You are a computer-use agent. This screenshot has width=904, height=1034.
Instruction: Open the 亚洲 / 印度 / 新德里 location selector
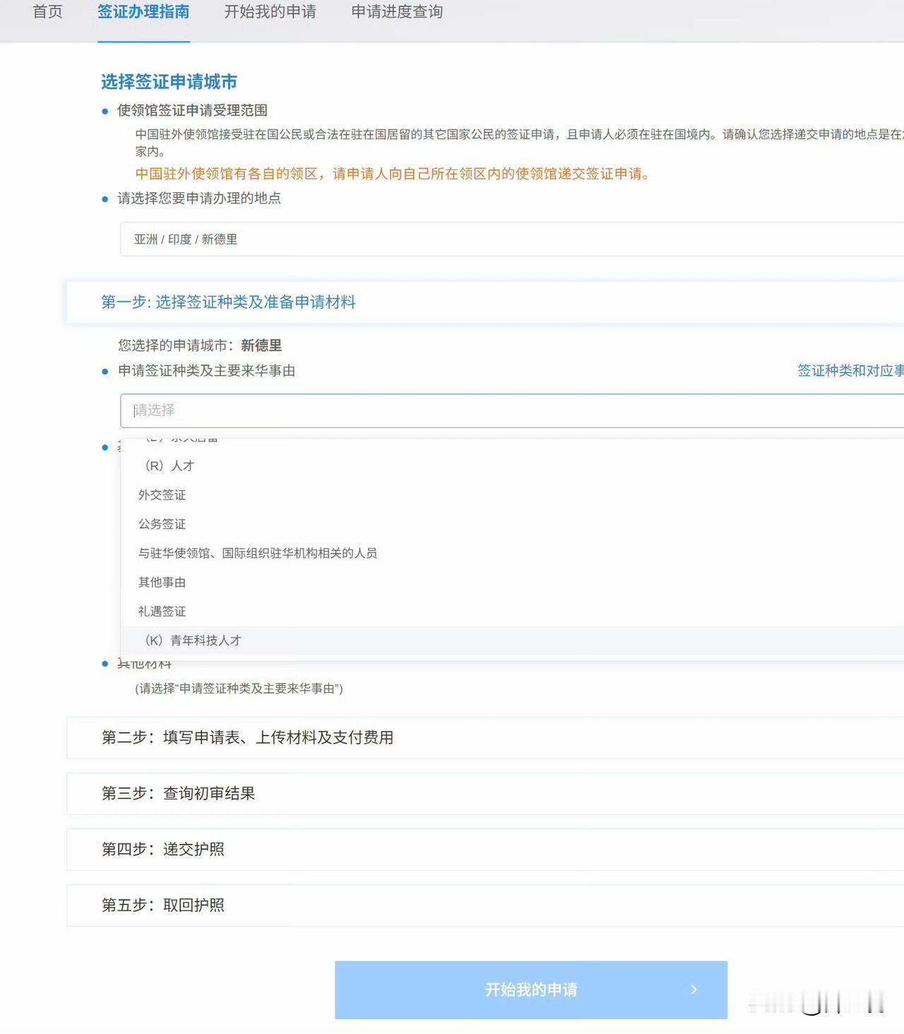(512, 239)
